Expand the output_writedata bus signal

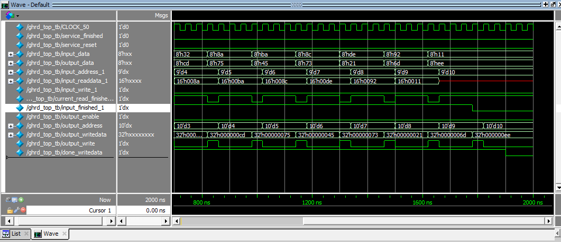coord(11,135)
